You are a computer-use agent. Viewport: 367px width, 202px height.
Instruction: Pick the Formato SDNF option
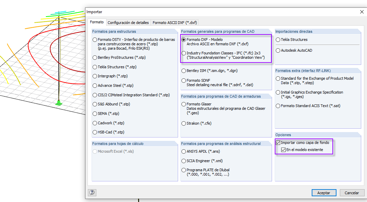(184, 81)
